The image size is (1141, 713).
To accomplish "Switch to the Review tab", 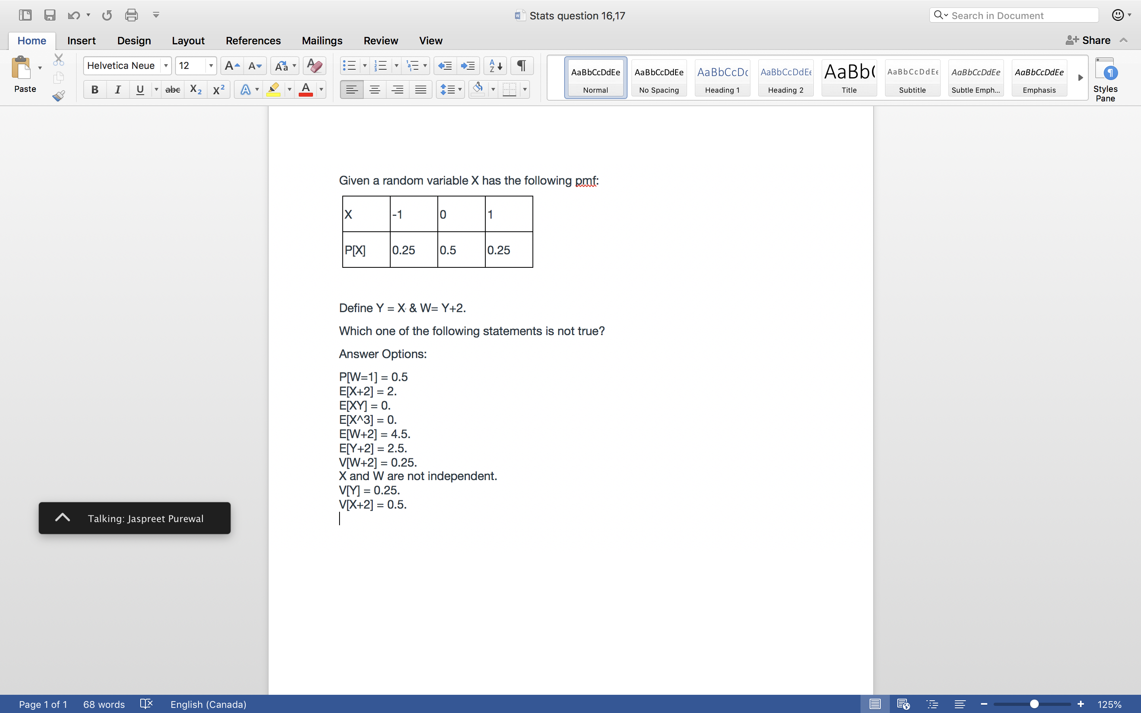I will (380, 40).
